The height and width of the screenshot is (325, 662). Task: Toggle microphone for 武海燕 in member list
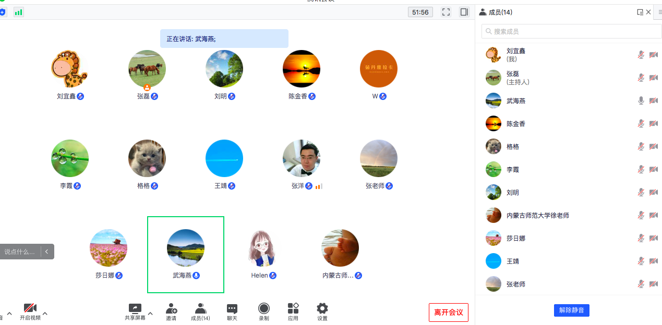coord(641,101)
